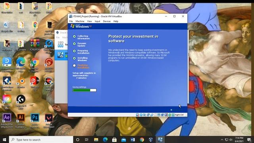Click the Windows XP logo in setup banner
Screen dimensions: 254x143
pyautogui.click(x=81, y=26)
